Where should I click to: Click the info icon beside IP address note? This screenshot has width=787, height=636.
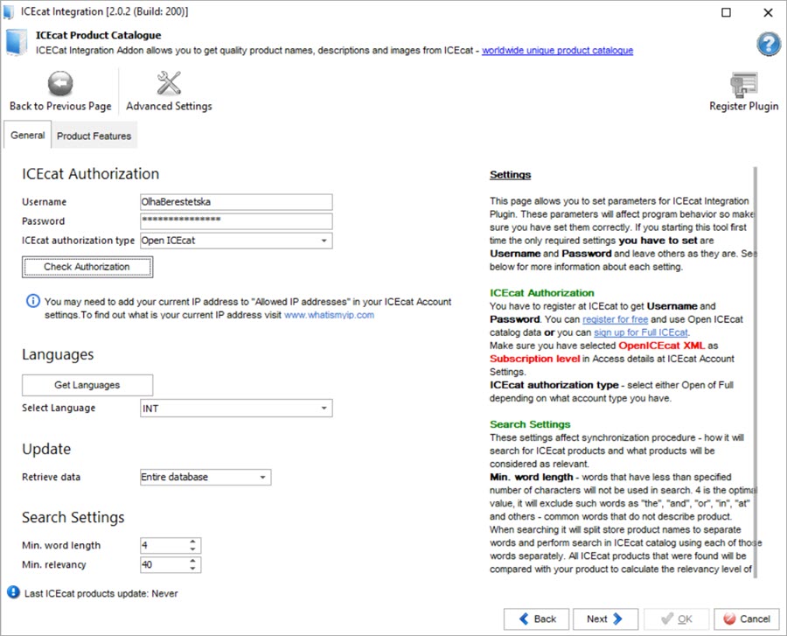(x=32, y=301)
